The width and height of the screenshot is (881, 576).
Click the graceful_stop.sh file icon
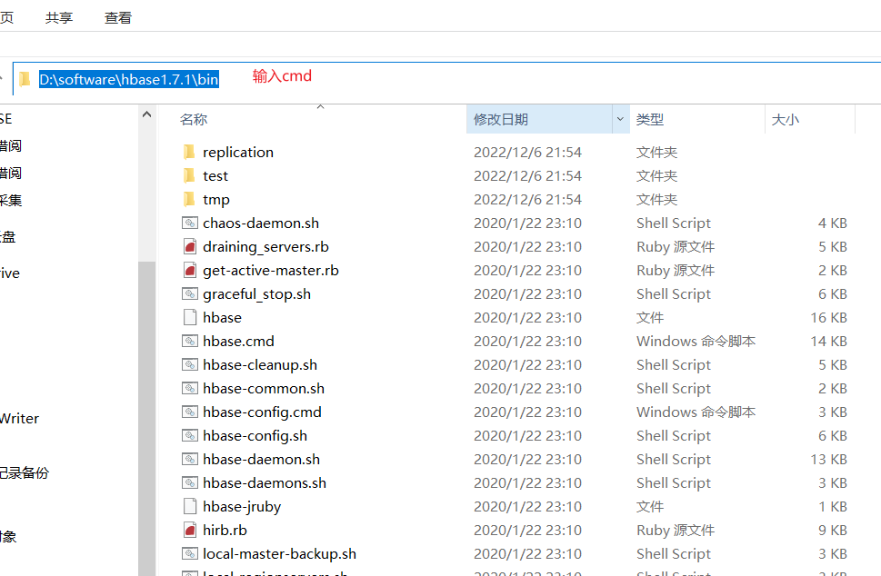coord(190,293)
